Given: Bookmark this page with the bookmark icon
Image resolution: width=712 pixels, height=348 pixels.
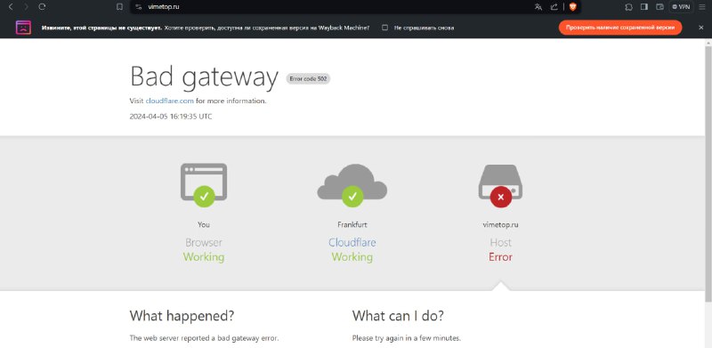Looking at the screenshot, I should tap(119, 7).
